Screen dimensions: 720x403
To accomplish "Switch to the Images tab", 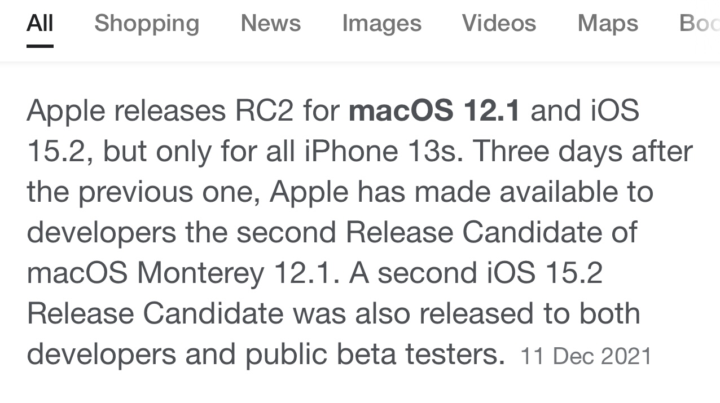I will click(382, 24).
